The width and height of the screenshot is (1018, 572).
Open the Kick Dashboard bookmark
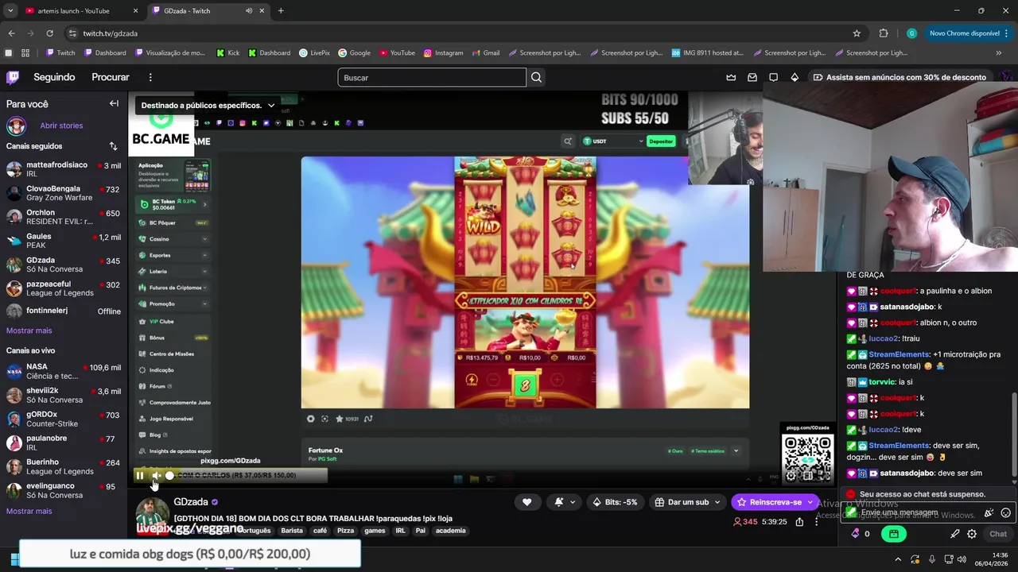tap(269, 52)
